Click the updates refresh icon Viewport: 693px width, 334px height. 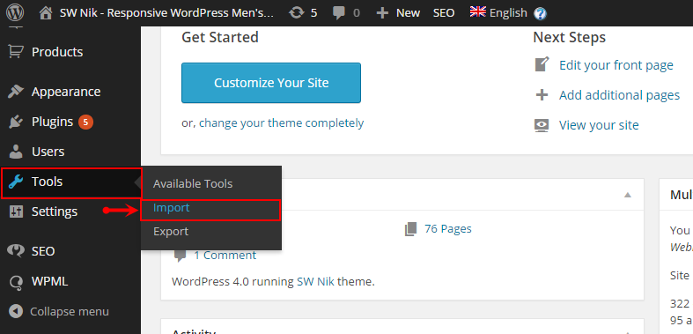[x=296, y=13]
